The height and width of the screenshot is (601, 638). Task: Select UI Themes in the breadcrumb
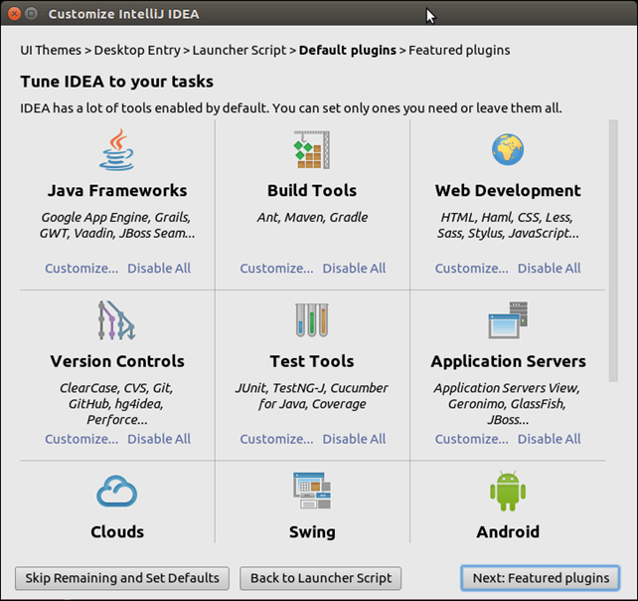tap(51, 50)
